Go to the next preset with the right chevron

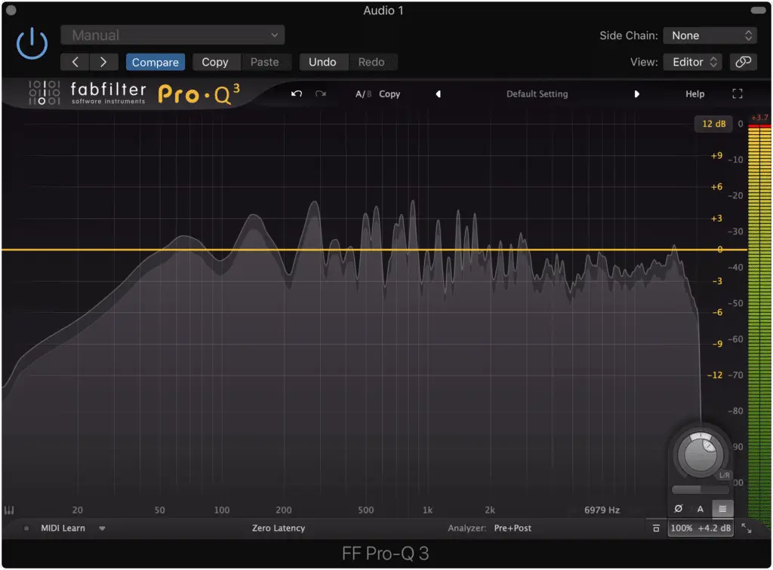pos(103,62)
